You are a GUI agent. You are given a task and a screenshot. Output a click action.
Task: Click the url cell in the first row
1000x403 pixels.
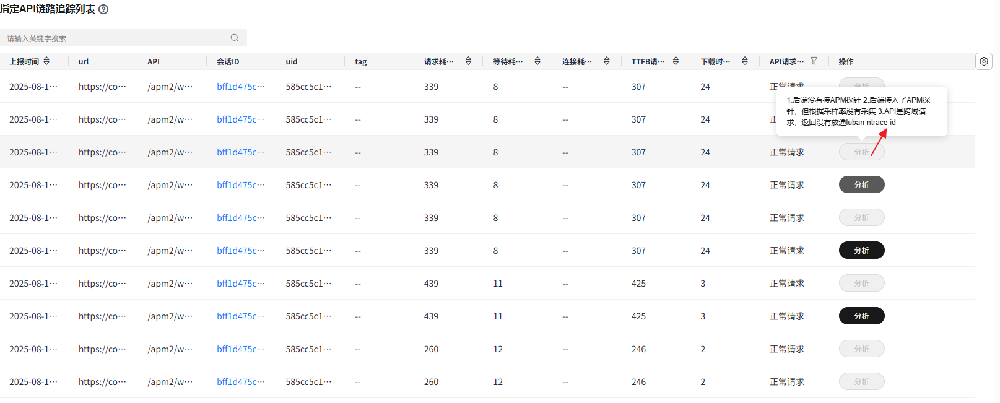[102, 87]
